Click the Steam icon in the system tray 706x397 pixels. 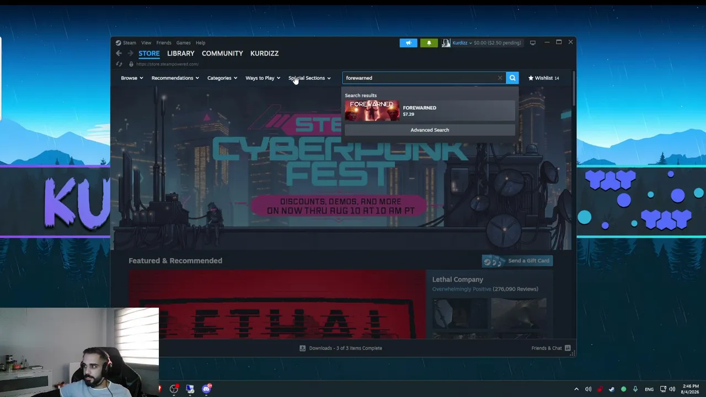click(612, 389)
